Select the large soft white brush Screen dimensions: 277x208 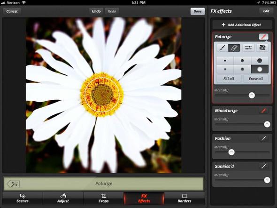260,69
